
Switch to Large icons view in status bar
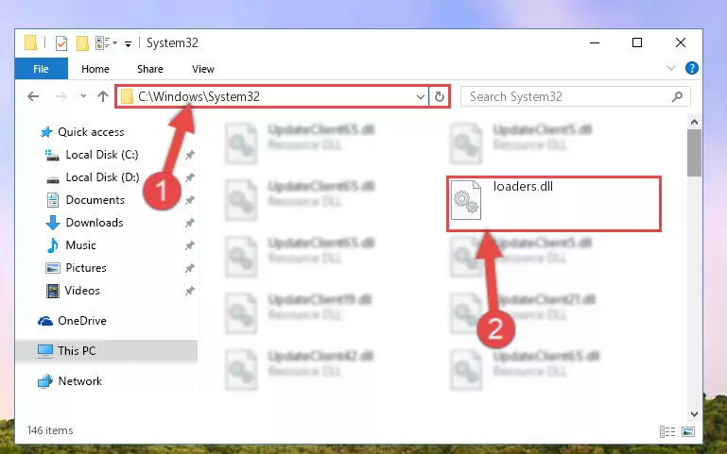coord(688,431)
